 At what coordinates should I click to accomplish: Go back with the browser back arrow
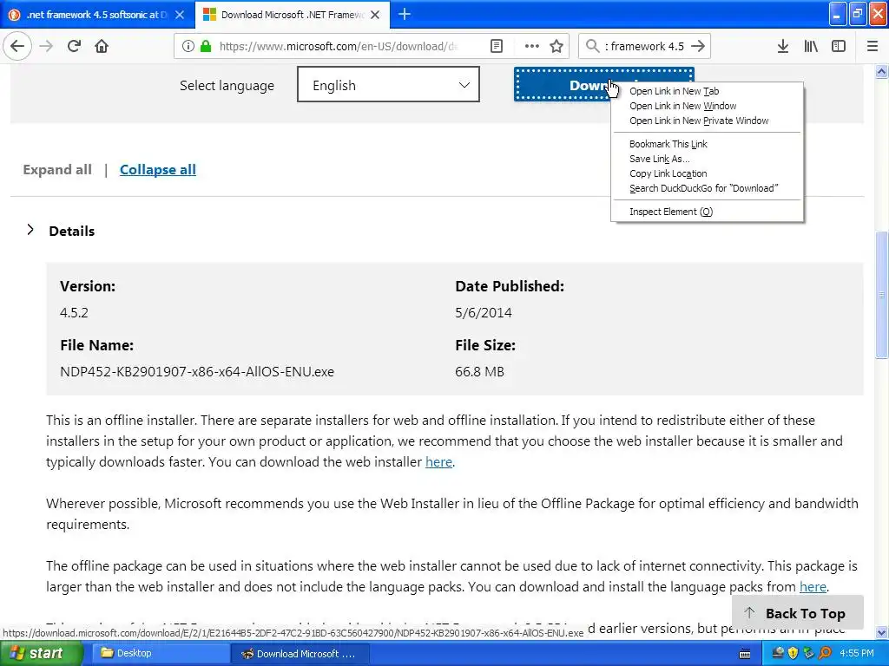(17, 46)
